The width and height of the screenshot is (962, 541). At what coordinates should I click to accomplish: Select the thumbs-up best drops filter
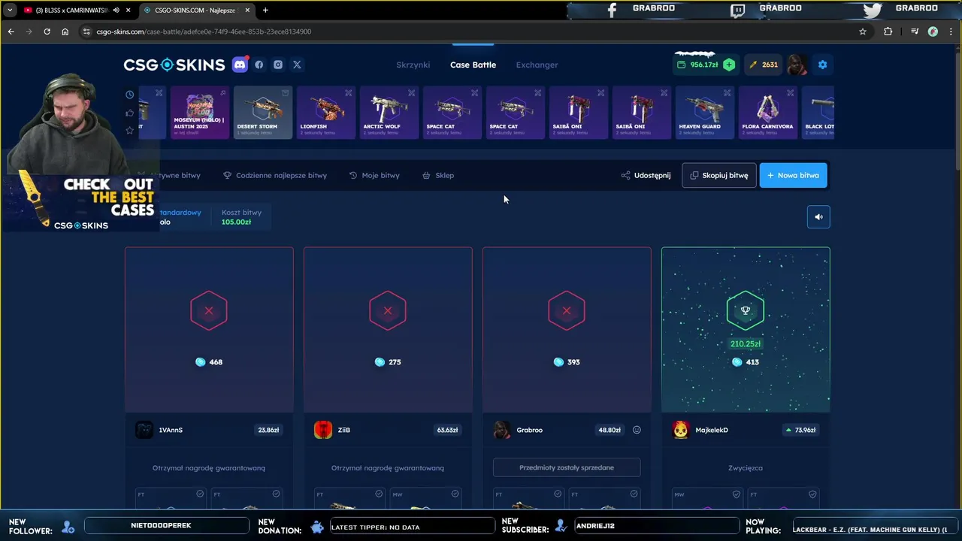[x=130, y=113]
